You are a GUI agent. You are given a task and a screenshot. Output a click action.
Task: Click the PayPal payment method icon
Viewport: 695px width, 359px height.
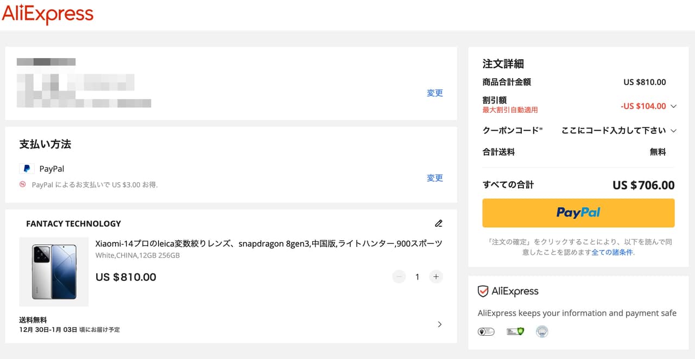point(26,169)
